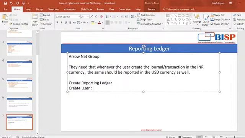The height and width of the screenshot is (138, 245).
Task: Select slide 5 thumbnail
Action: pyautogui.click(x=20, y=85)
